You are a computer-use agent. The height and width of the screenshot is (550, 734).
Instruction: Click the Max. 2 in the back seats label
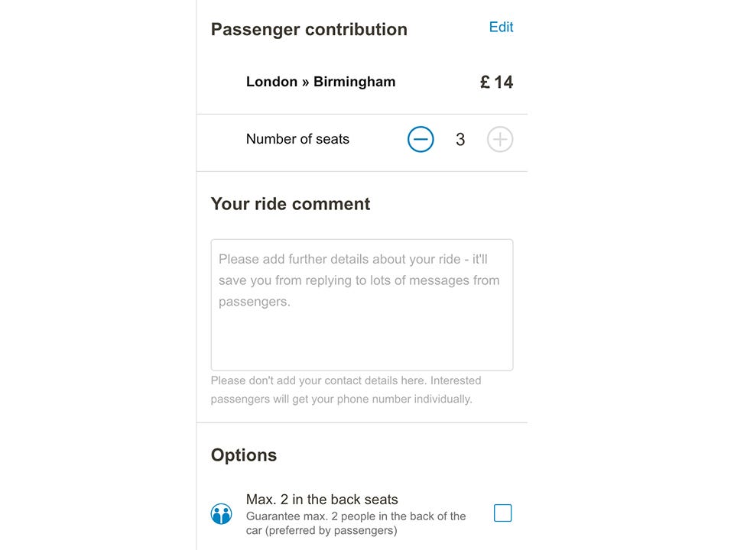pyautogui.click(x=322, y=500)
